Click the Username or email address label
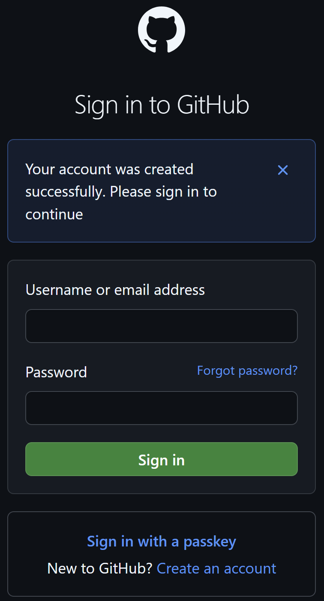324x601 pixels. coord(115,290)
